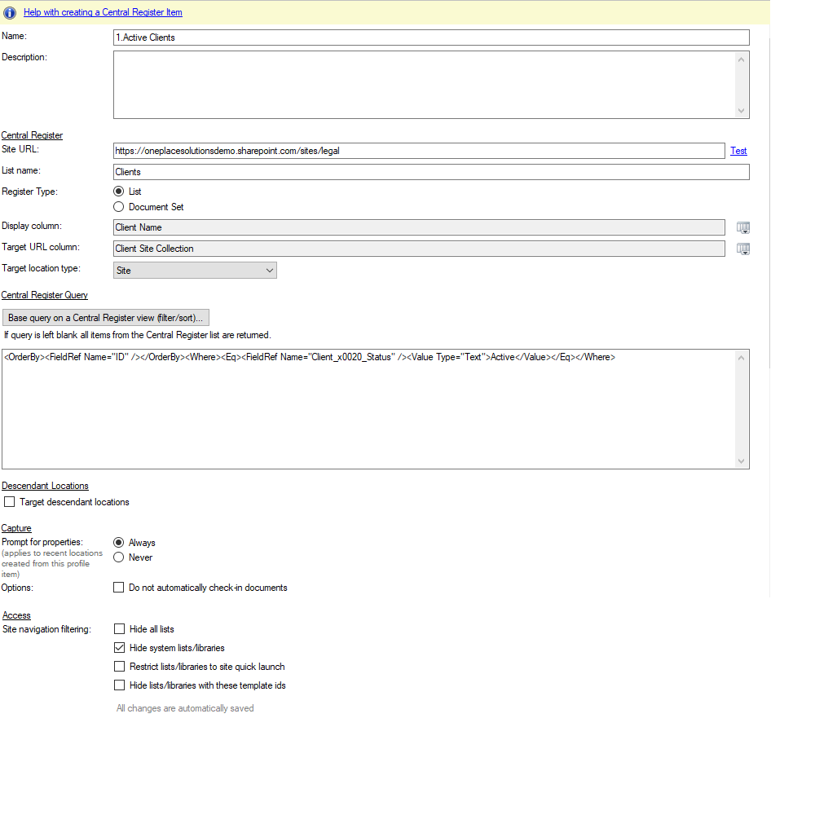Enable Hide all lists checkbox

(x=120, y=629)
